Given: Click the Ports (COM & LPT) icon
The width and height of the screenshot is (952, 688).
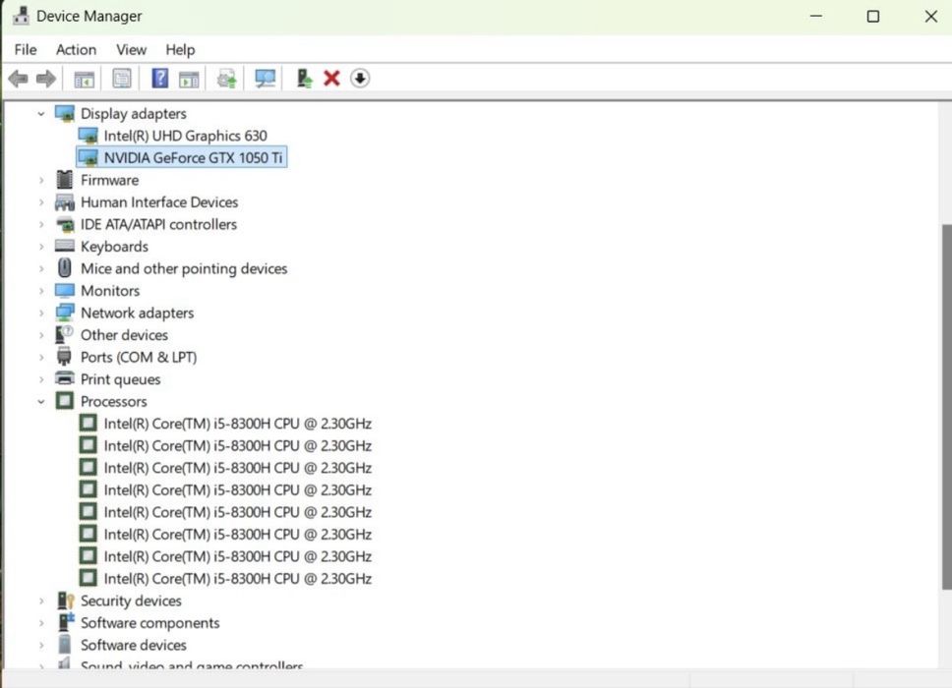Looking at the screenshot, I should coord(64,357).
